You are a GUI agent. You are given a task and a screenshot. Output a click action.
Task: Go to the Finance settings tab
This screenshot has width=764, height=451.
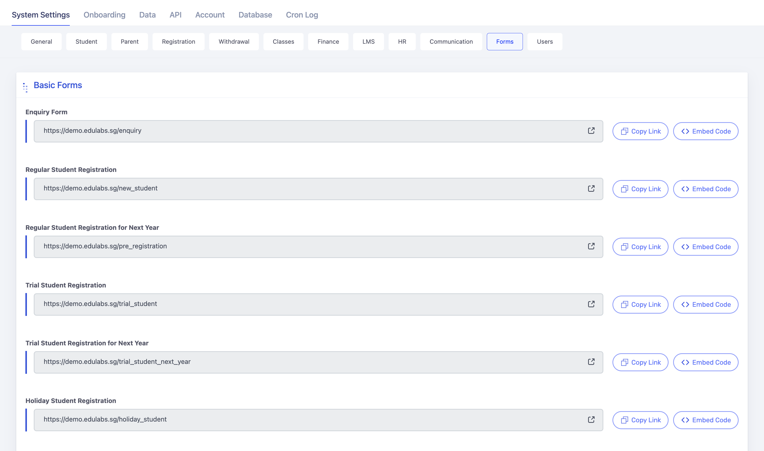328,42
